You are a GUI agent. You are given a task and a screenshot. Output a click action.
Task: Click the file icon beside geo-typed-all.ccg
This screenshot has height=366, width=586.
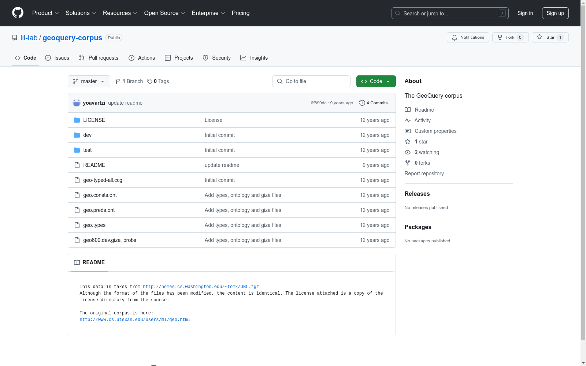[77, 180]
